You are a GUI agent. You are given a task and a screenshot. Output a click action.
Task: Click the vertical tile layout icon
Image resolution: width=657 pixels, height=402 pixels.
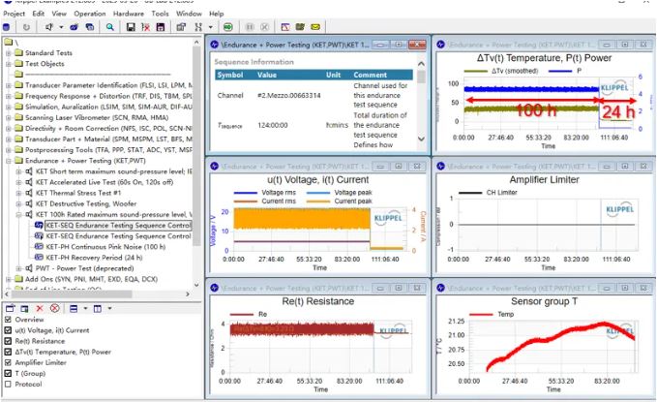click(97, 308)
